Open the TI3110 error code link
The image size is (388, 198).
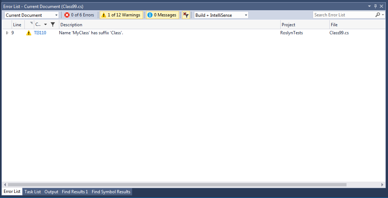click(40, 33)
